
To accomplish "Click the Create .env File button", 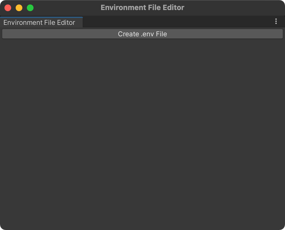I will click(142, 34).
